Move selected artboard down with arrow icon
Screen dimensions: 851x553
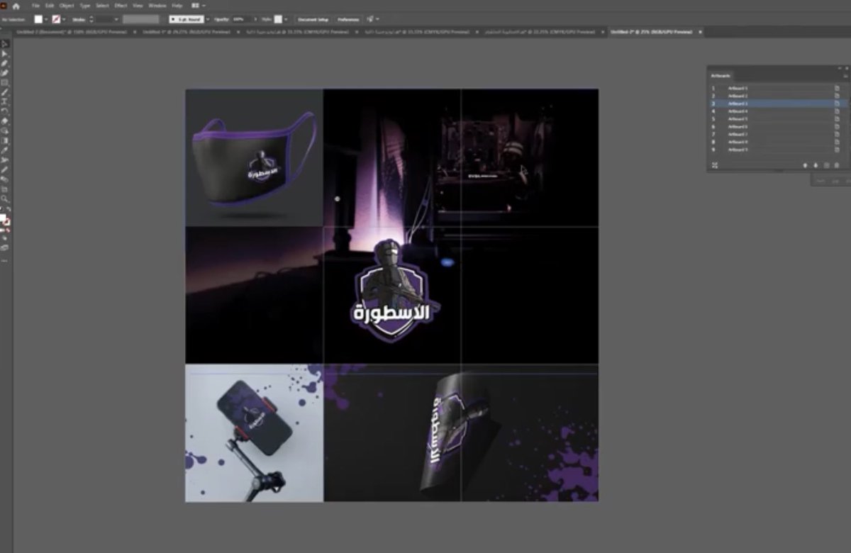click(x=816, y=165)
